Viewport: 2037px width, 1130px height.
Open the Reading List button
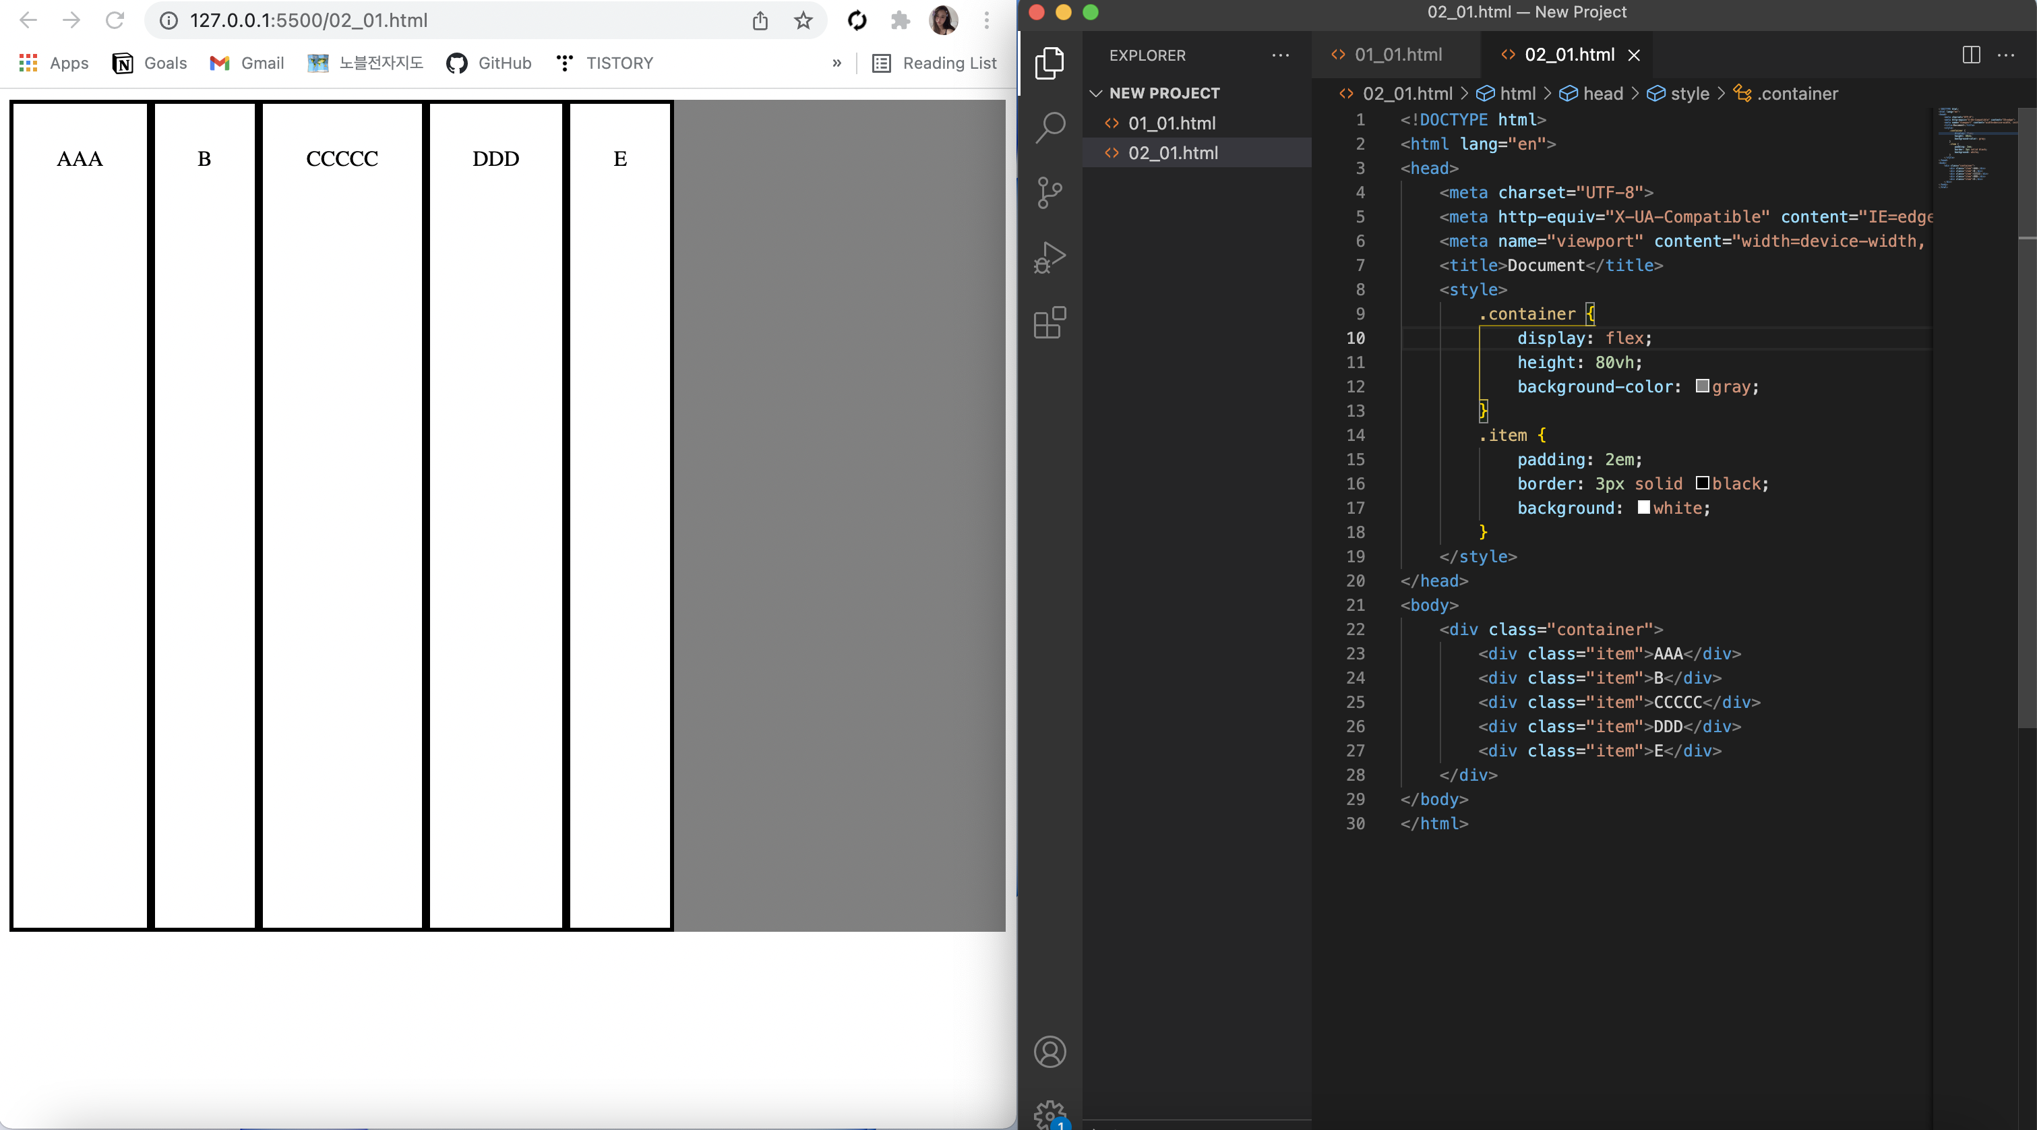tap(934, 63)
